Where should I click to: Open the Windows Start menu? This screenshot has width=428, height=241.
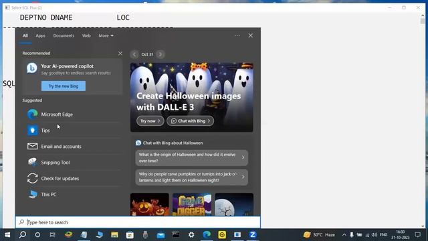coord(7,235)
